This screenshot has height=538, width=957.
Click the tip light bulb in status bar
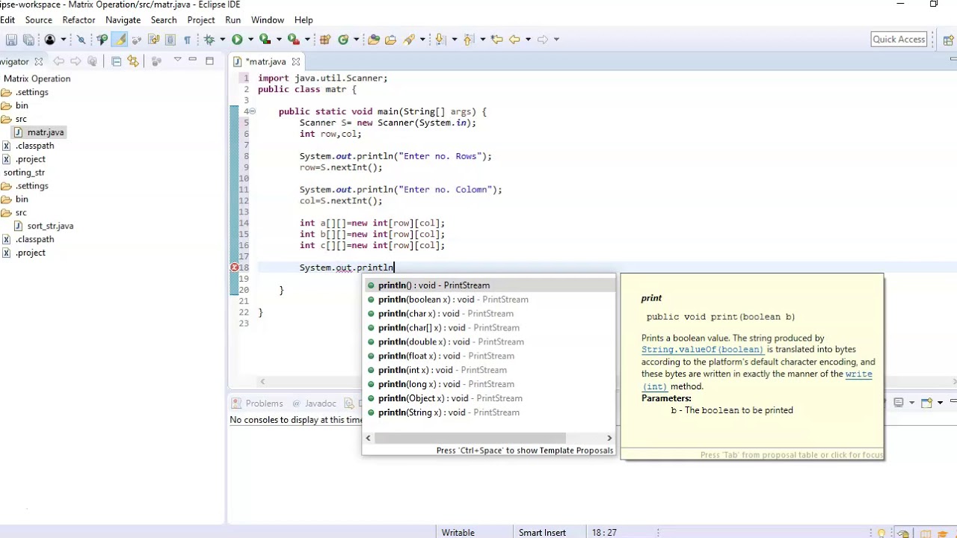click(x=882, y=533)
